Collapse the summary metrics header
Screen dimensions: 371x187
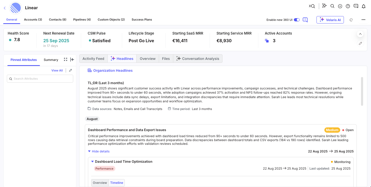click(x=360, y=34)
